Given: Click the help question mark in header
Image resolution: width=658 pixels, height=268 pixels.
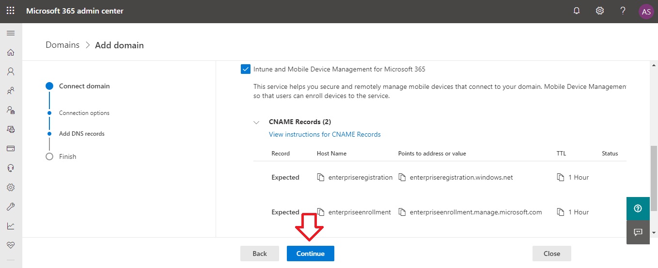Looking at the screenshot, I should coord(623,11).
